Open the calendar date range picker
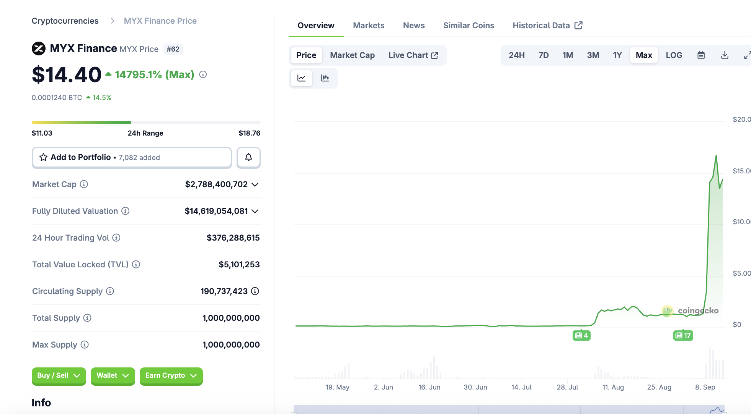The height and width of the screenshot is (414, 751). 701,55
